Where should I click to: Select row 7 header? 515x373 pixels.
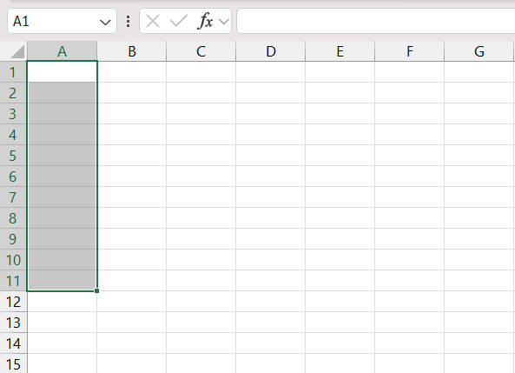pos(13,197)
